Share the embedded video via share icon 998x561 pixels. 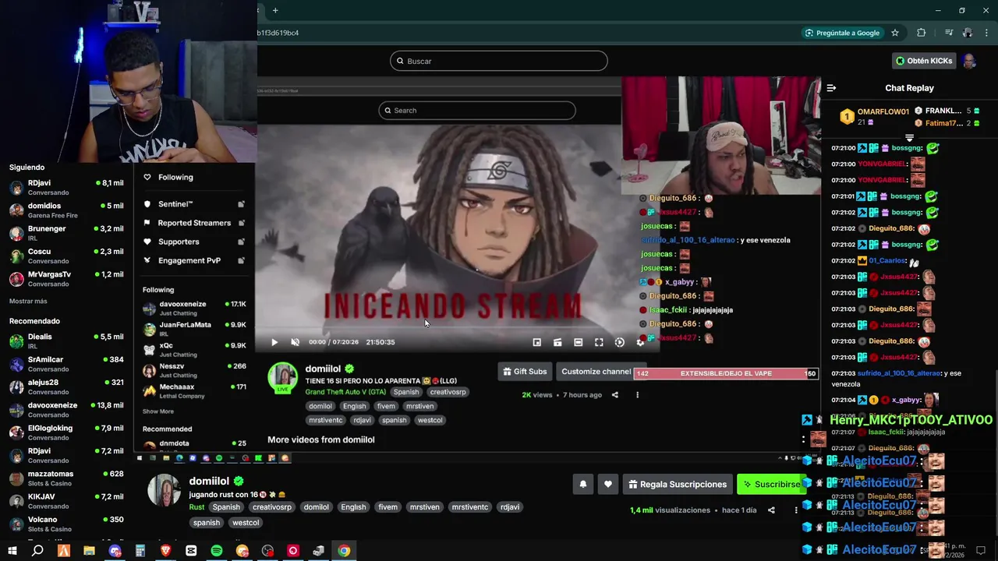[x=614, y=395]
